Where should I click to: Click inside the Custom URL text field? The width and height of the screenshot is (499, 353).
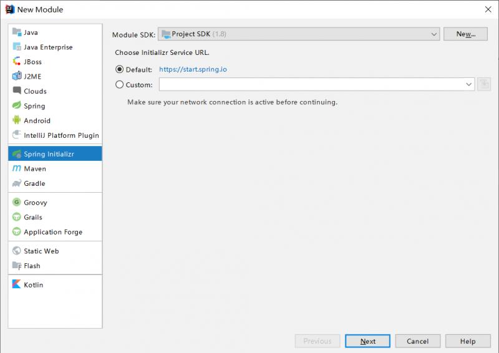(311, 84)
